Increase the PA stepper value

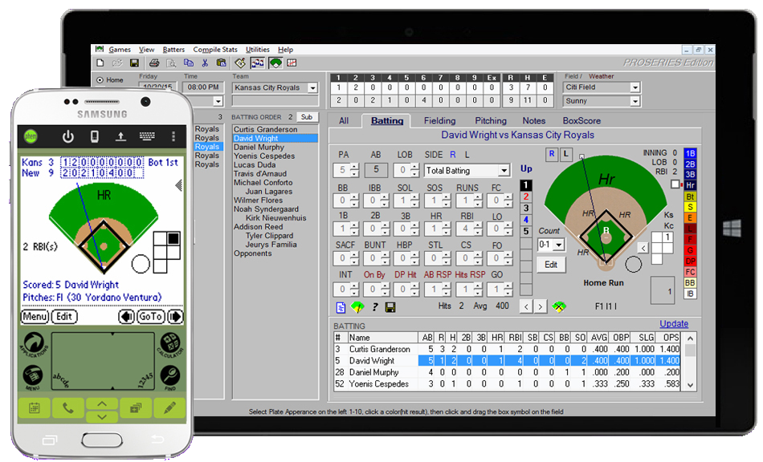pyautogui.click(x=355, y=167)
